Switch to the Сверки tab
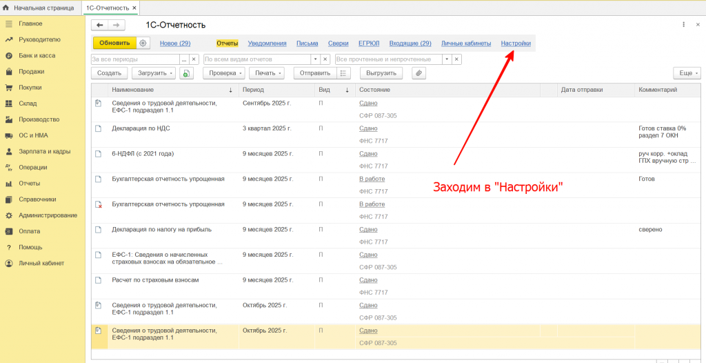This screenshot has width=706, height=363. 338,43
